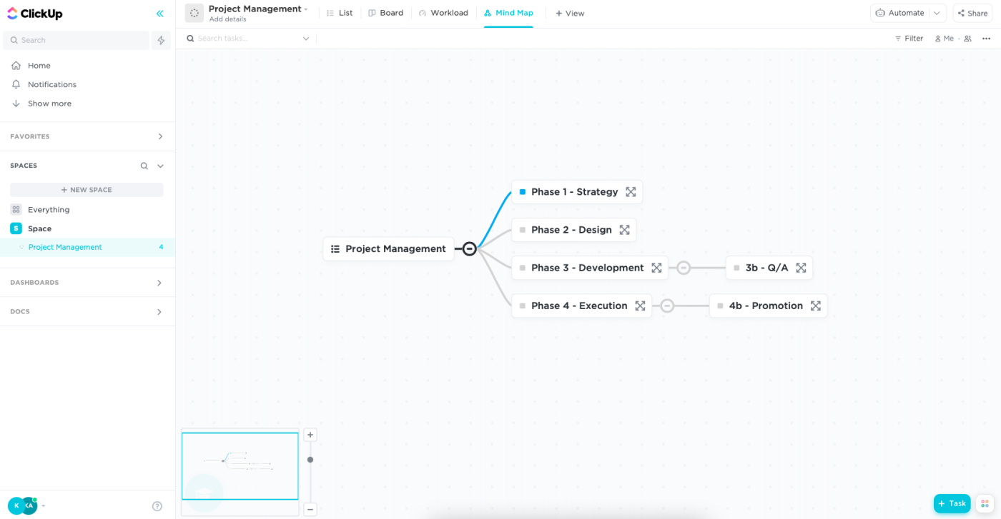Open the quick action apps grid icon
Image resolution: width=1001 pixels, height=519 pixels.
coord(985,503)
